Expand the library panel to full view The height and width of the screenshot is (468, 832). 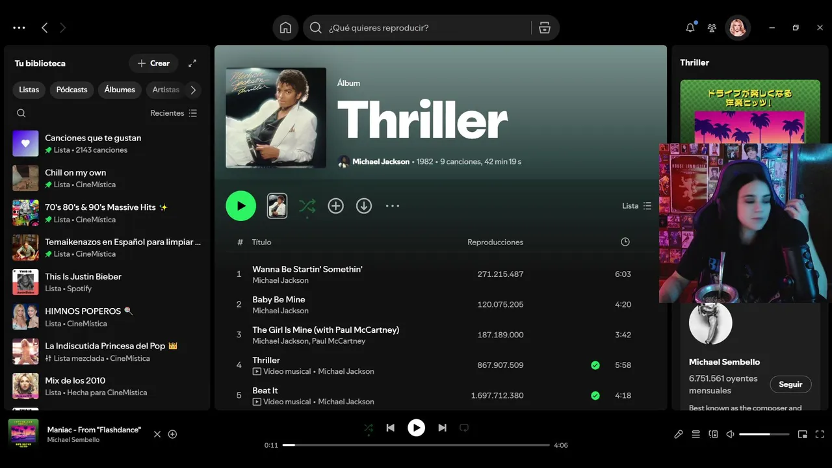192,63
